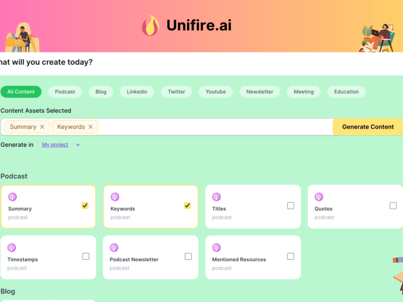The width and height of the screenshot is (403, 302).
Task: Check the Podcast Newsletter checkbox
Action: [188, 256]
